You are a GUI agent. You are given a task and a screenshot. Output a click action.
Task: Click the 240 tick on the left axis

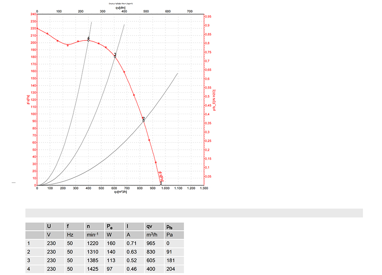click(x=33, y=14)
